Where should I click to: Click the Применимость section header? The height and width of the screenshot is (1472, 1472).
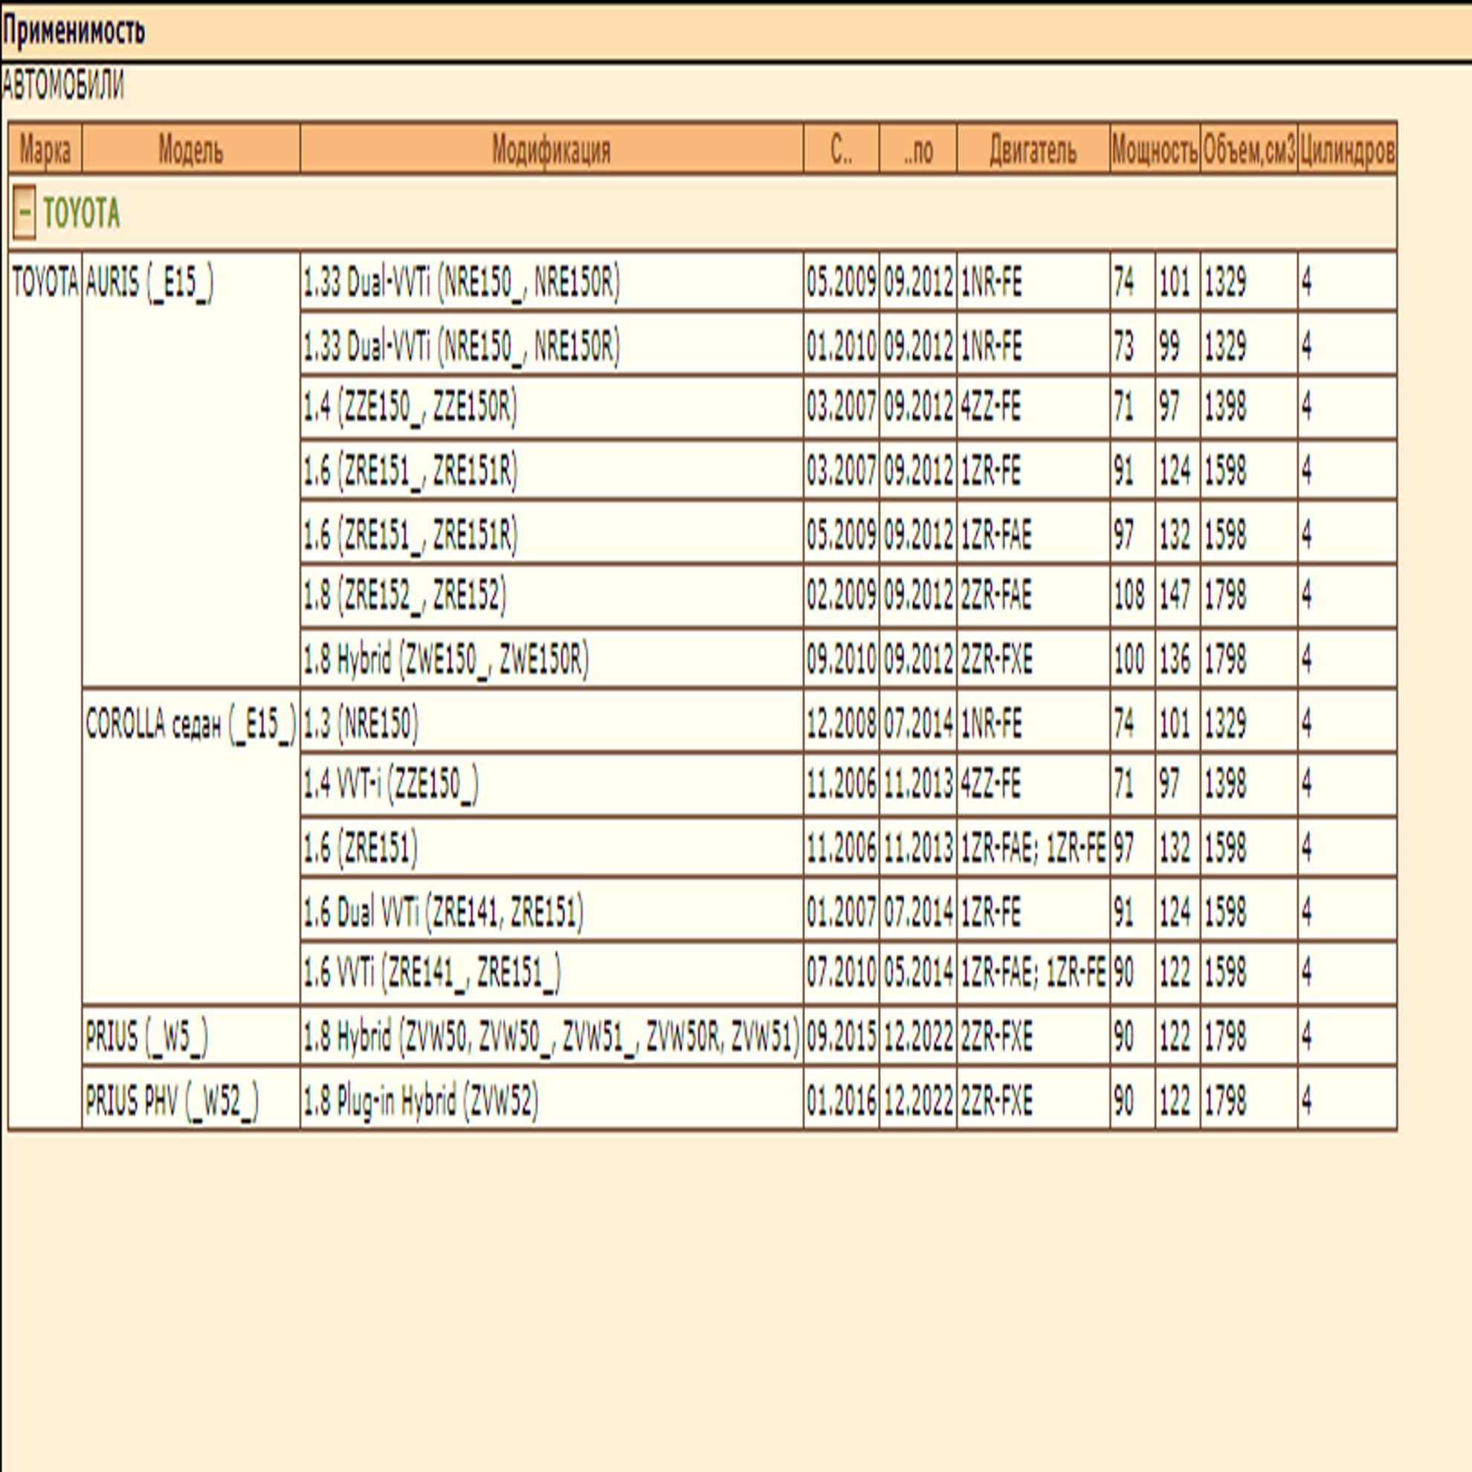73,32
